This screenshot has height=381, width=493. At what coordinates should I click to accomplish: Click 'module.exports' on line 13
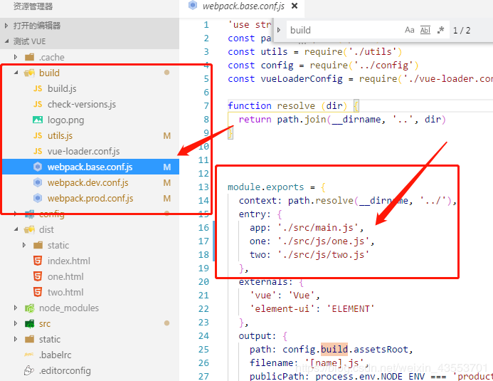tap(265, 187)
